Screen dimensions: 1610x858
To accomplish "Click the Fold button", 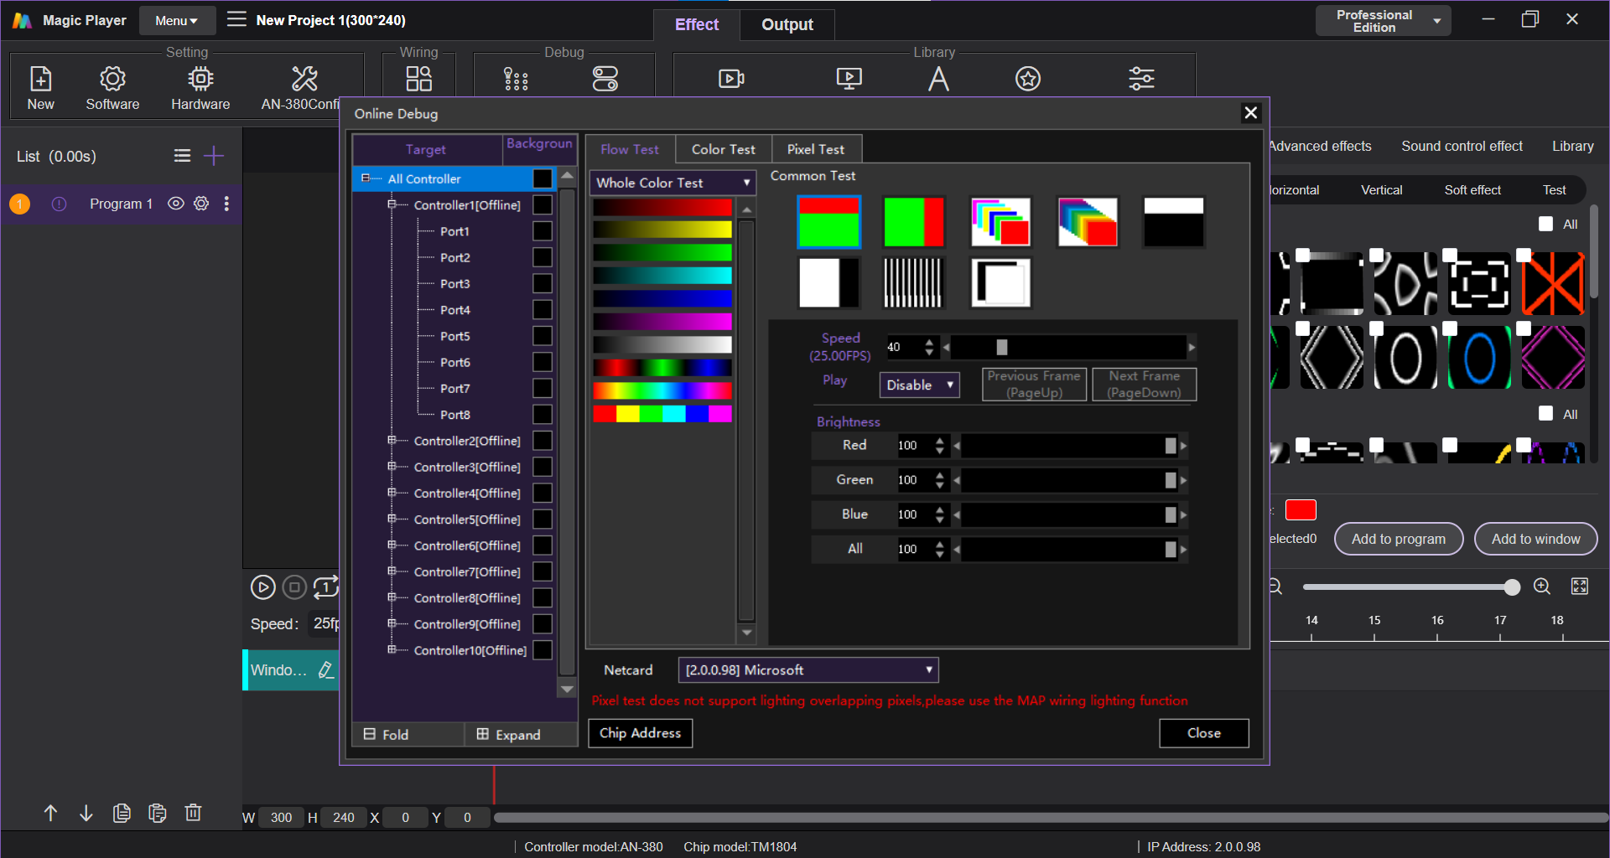I will point(408,735).
